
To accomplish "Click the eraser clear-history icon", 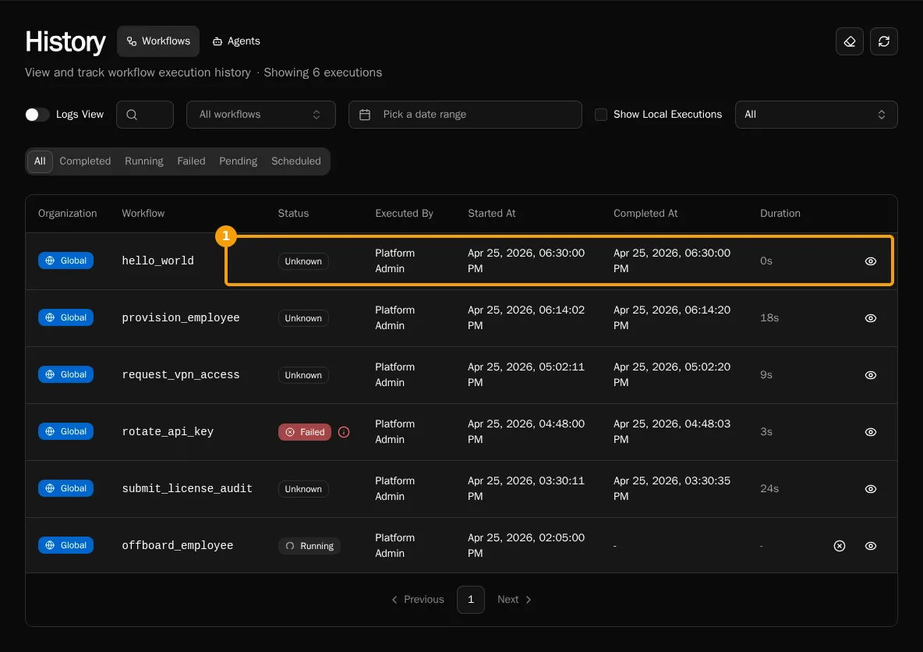I will 849,41.
